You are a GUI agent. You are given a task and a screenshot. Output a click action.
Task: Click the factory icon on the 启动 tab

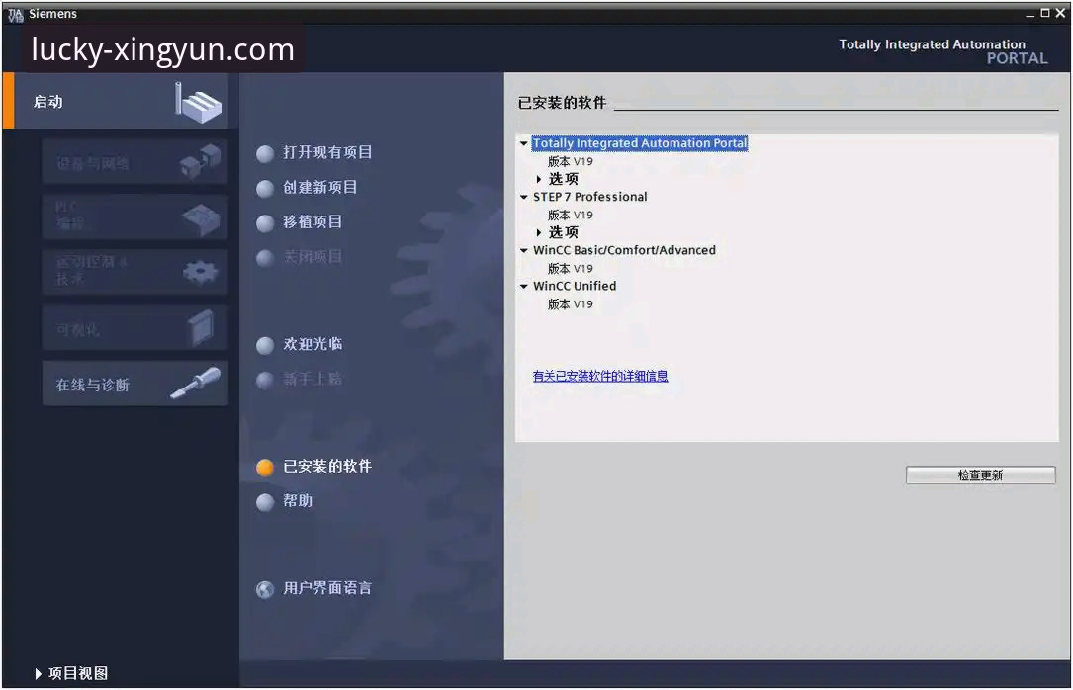tap(199, 103)
